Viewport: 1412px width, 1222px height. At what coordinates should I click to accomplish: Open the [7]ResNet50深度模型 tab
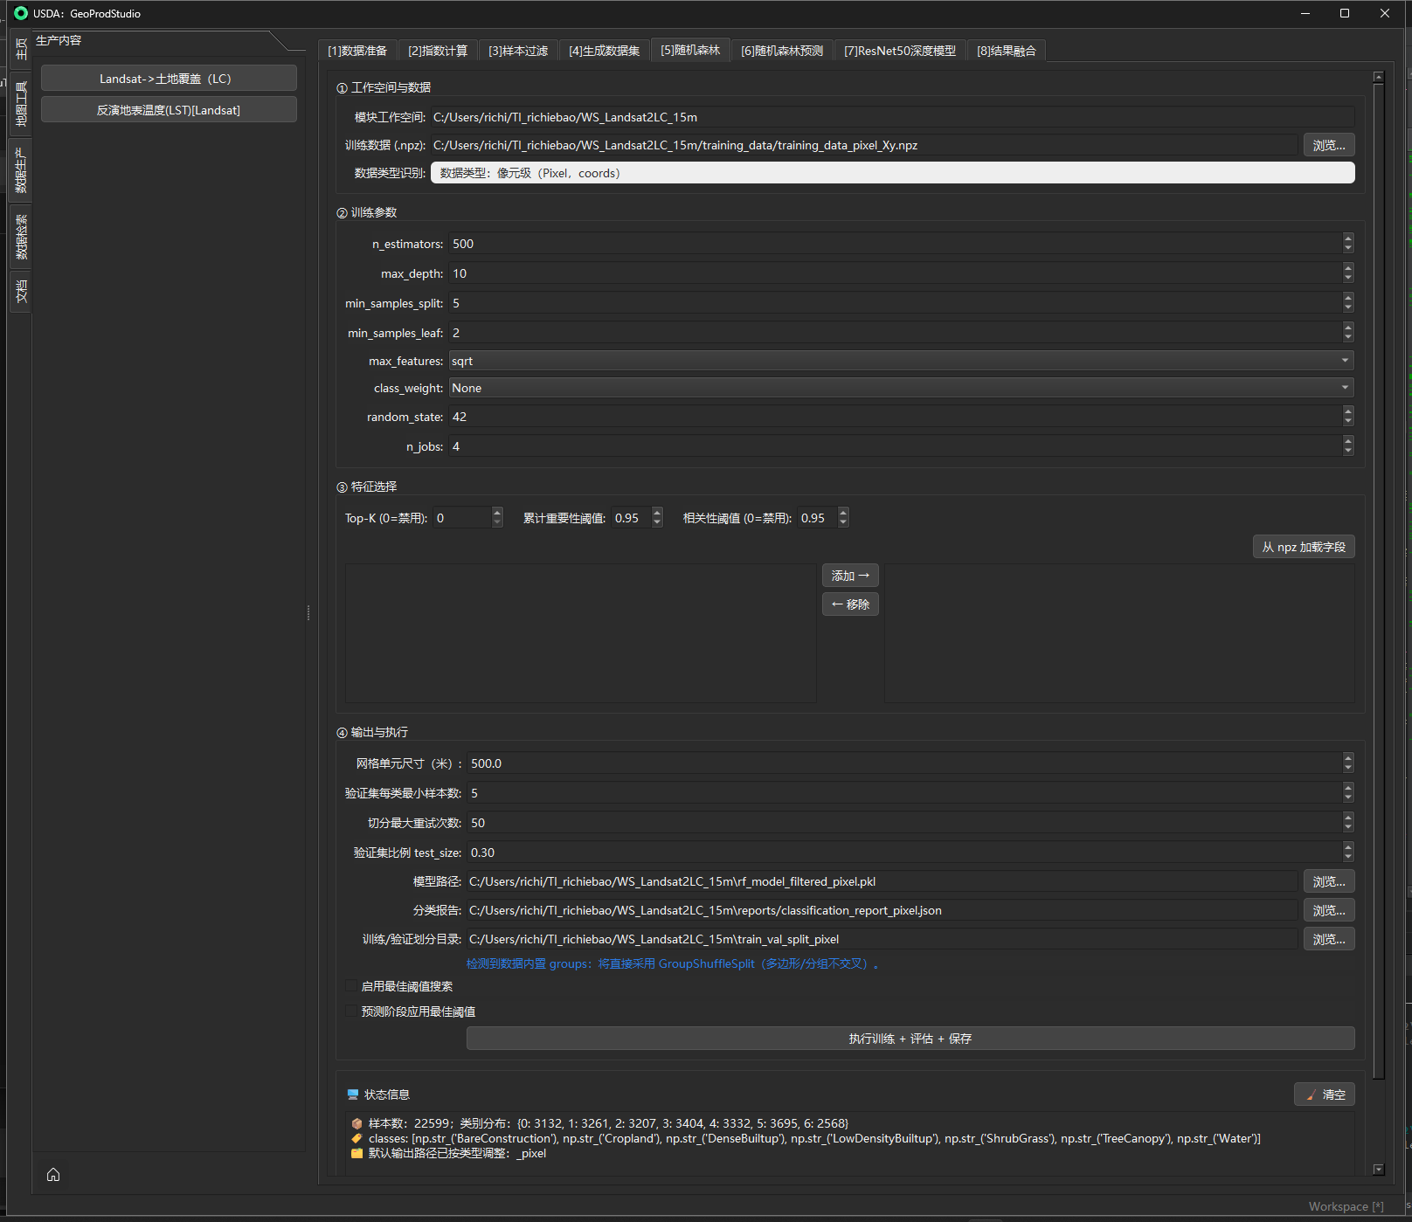click(899, 51)
